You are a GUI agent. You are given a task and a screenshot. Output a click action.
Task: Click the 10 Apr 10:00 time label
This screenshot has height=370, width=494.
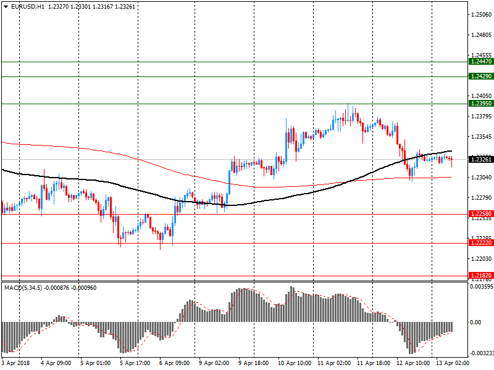[x=295, y=363]
